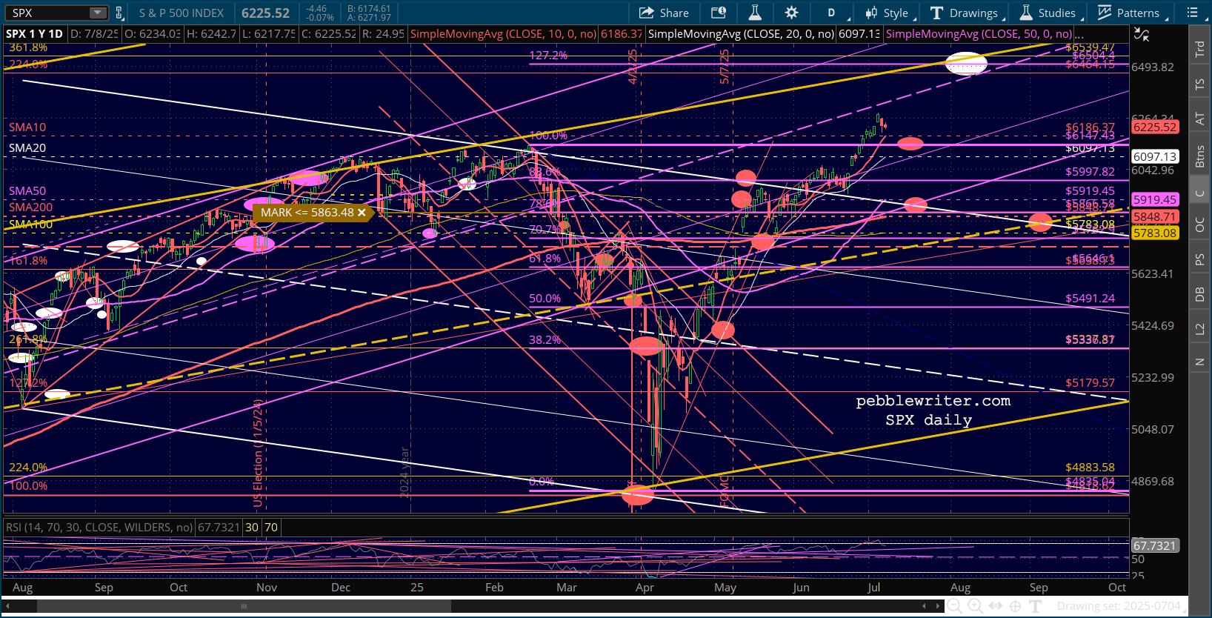Open the flask Edit Studies icon
The width and height of the screenshot is (1212, 618).
tap(755, 13)
